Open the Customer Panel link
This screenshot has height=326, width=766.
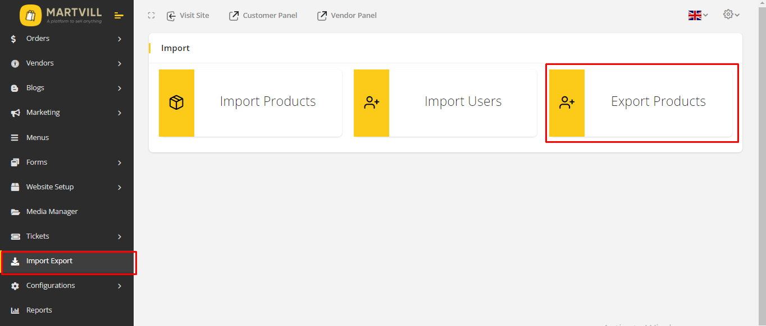[263, 16]
